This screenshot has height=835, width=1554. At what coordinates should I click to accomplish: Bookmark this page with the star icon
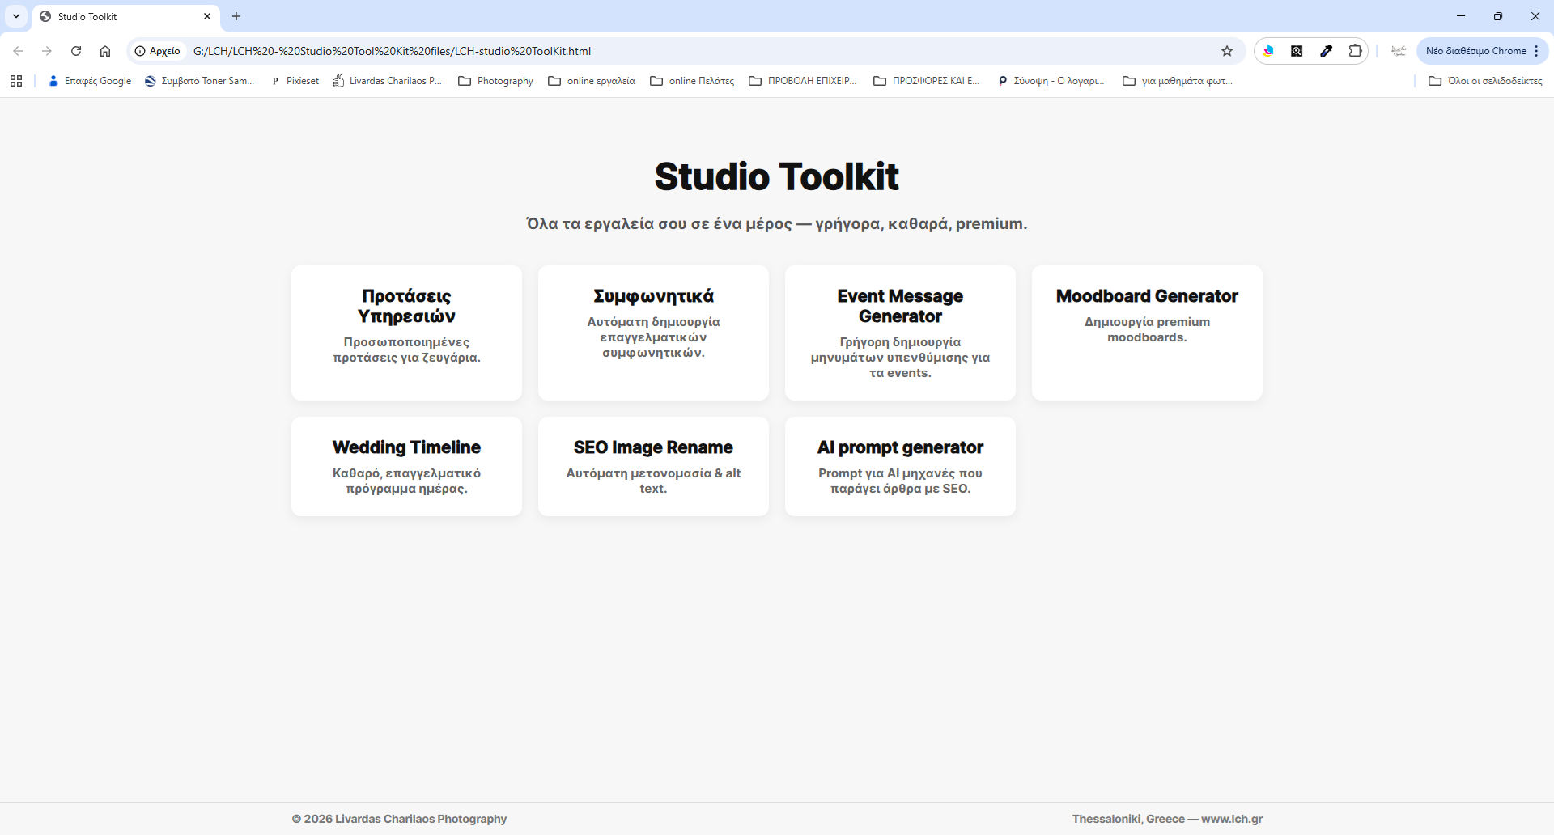1227,51
